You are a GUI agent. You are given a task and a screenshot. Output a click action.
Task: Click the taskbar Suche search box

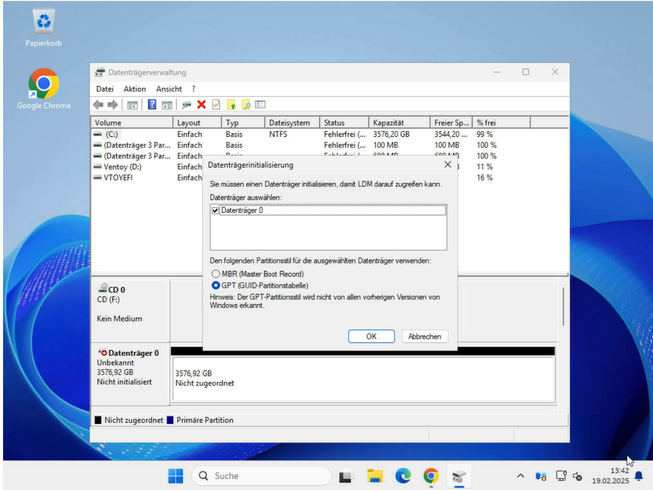261,476
